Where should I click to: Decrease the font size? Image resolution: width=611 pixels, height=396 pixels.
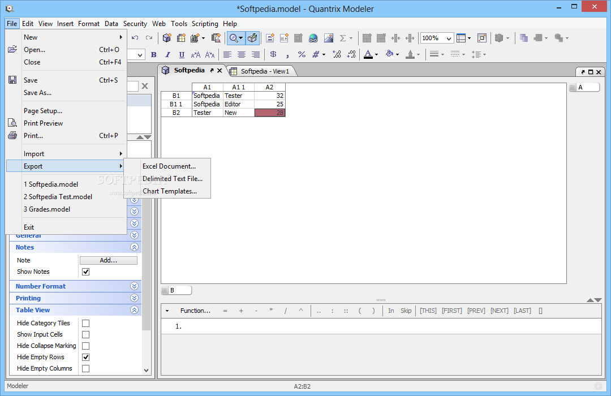(210, 54)
